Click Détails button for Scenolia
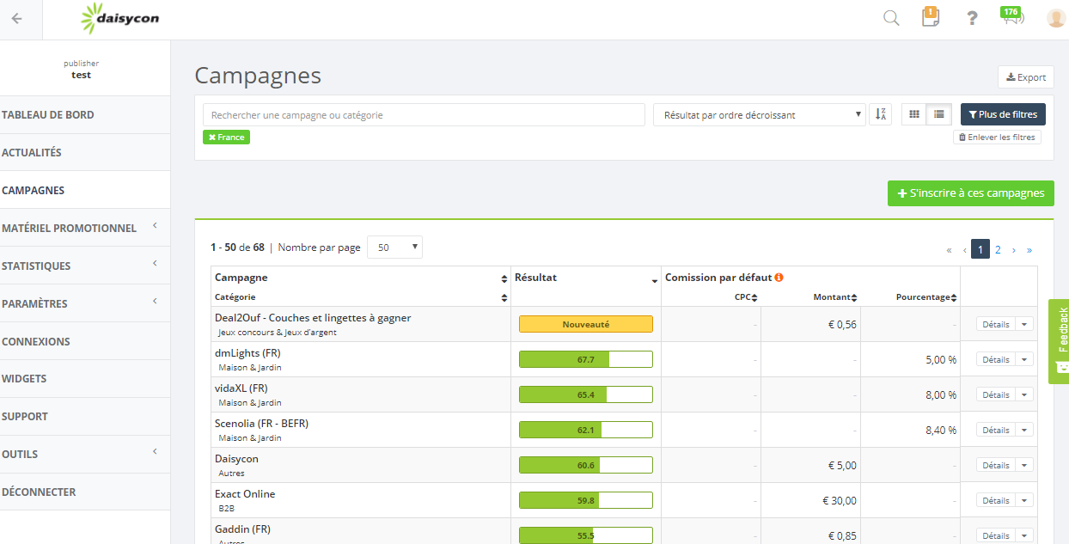The height and width of the screenshot is (544, 1069). coord(996,430)
